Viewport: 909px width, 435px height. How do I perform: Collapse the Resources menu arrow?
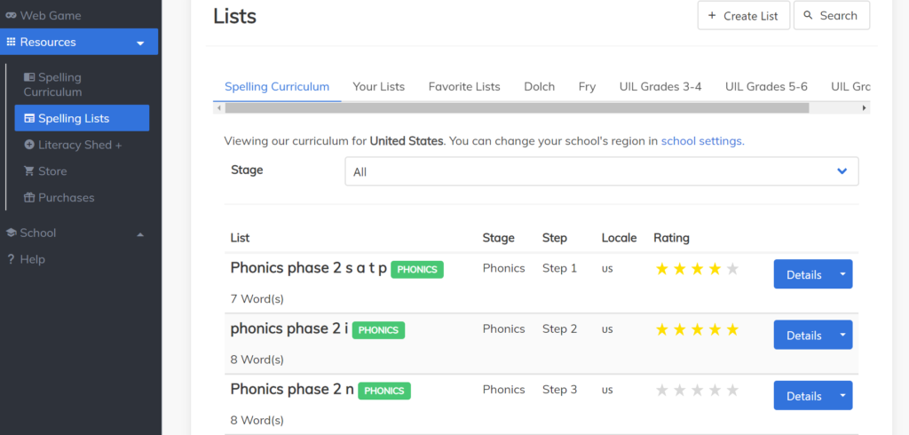(x=140, y=43)
